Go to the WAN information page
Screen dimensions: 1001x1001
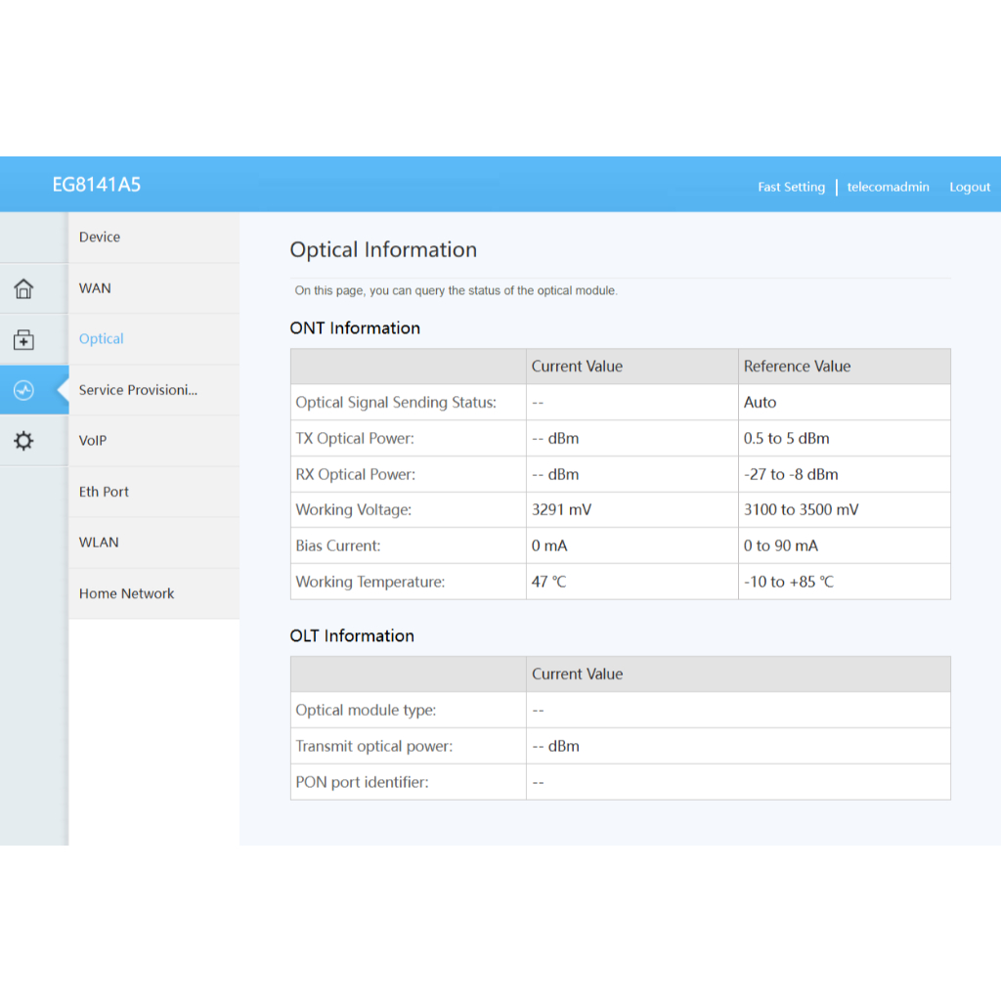click(95, 288)
